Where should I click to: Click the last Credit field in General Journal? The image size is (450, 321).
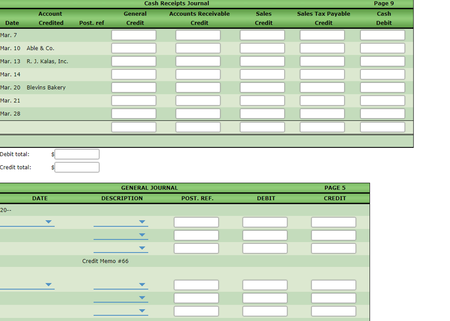click(x=333, y=311)
